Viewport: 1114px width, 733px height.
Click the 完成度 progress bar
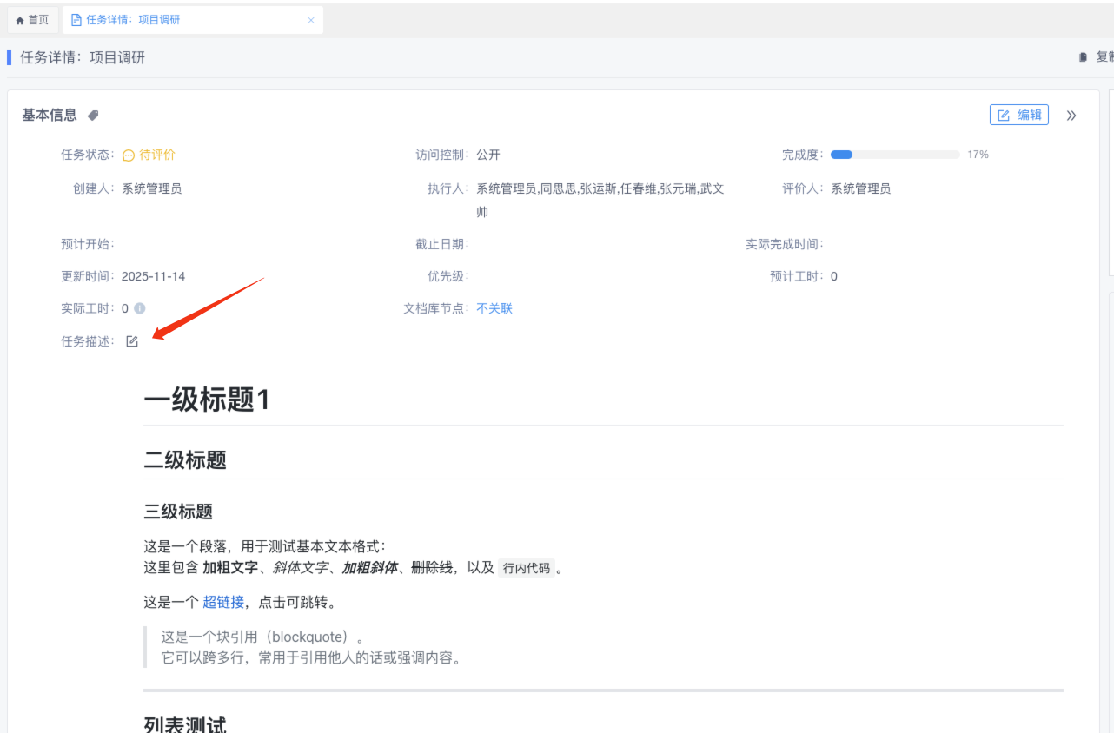pyautogui.click(x=894, y=155)
